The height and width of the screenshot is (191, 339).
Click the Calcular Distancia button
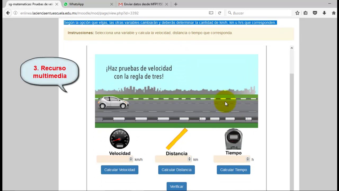pos(176,170)
